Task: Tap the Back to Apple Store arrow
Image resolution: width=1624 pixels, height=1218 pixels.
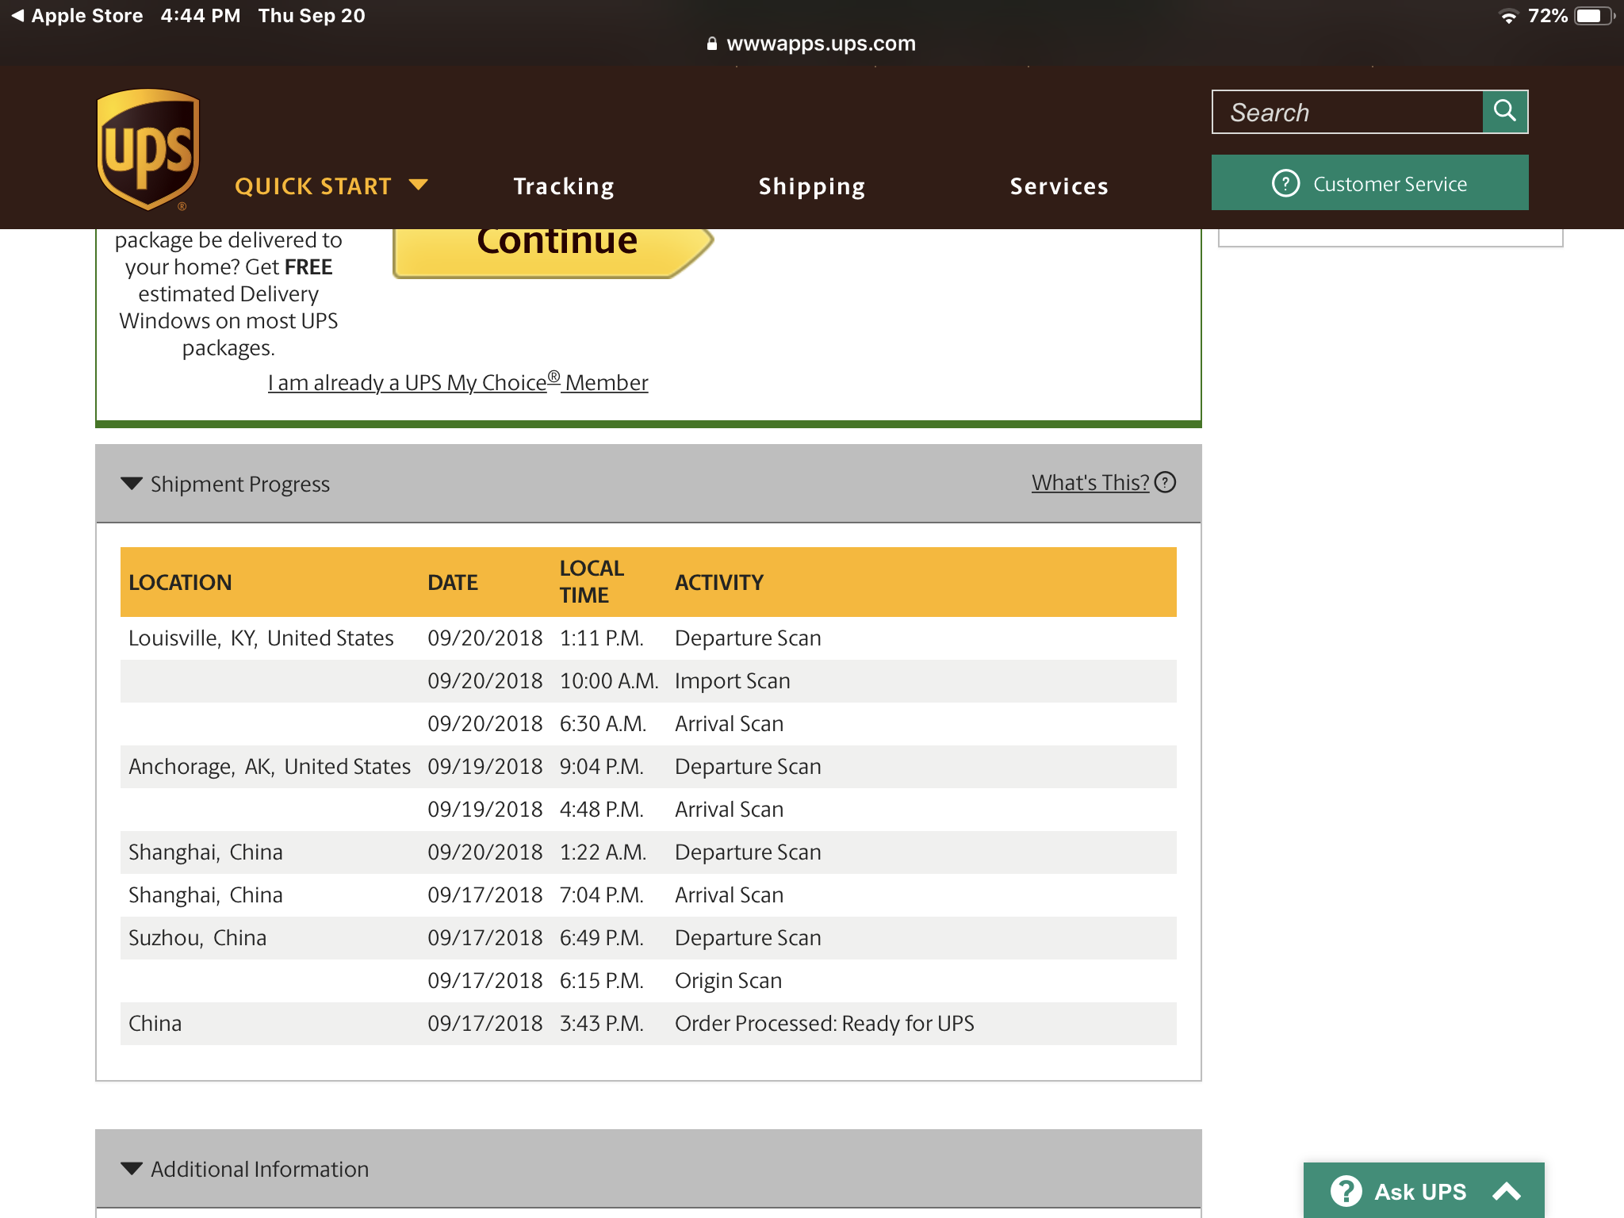Action: pyautogui.click(x=17, y=15)
